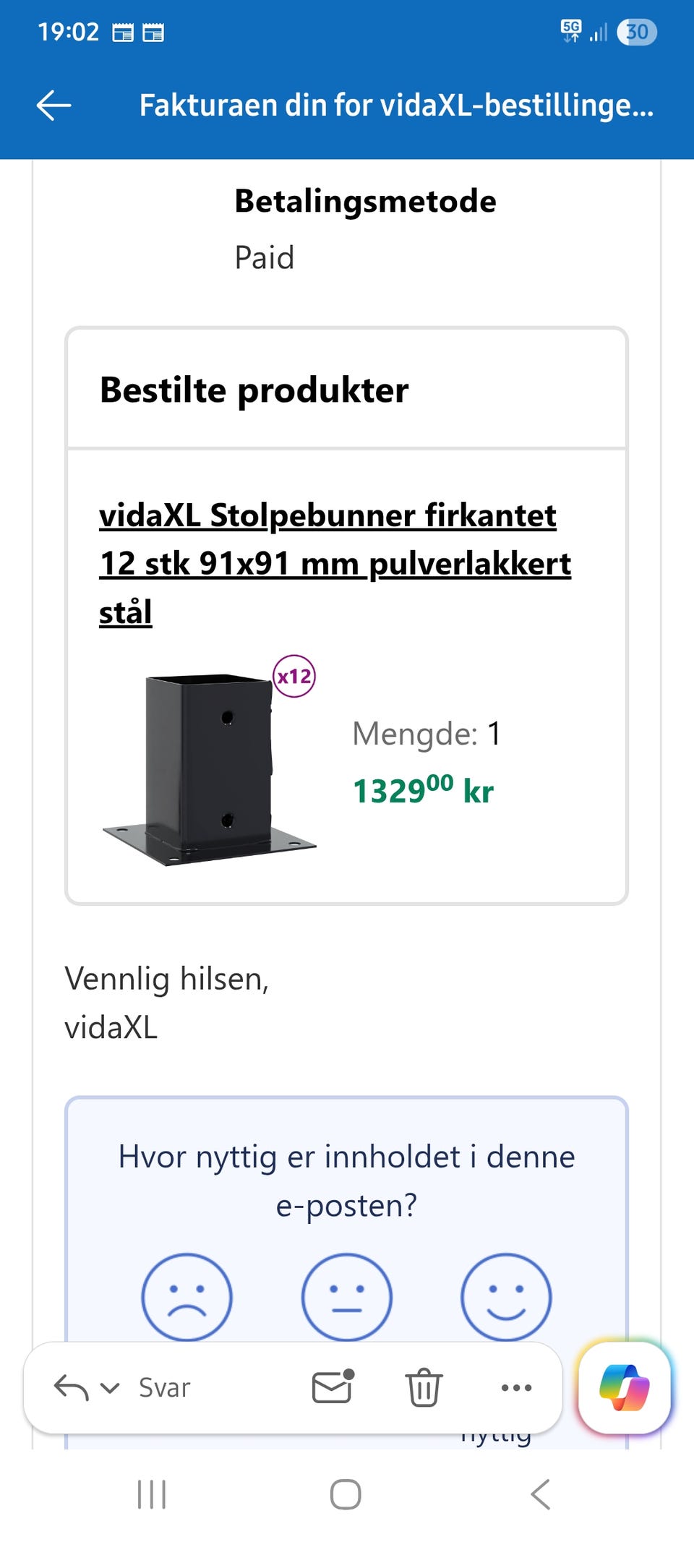
Task: Delete email with trash can icon
Action: (424, 1387)
